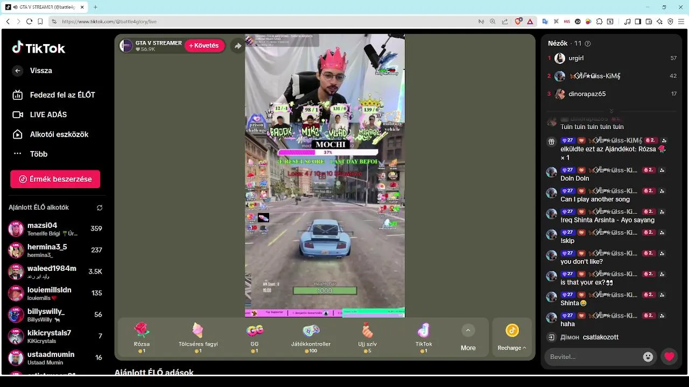Open hermina3_5 live stream
The image size is (689, 387).
[55, 250]
